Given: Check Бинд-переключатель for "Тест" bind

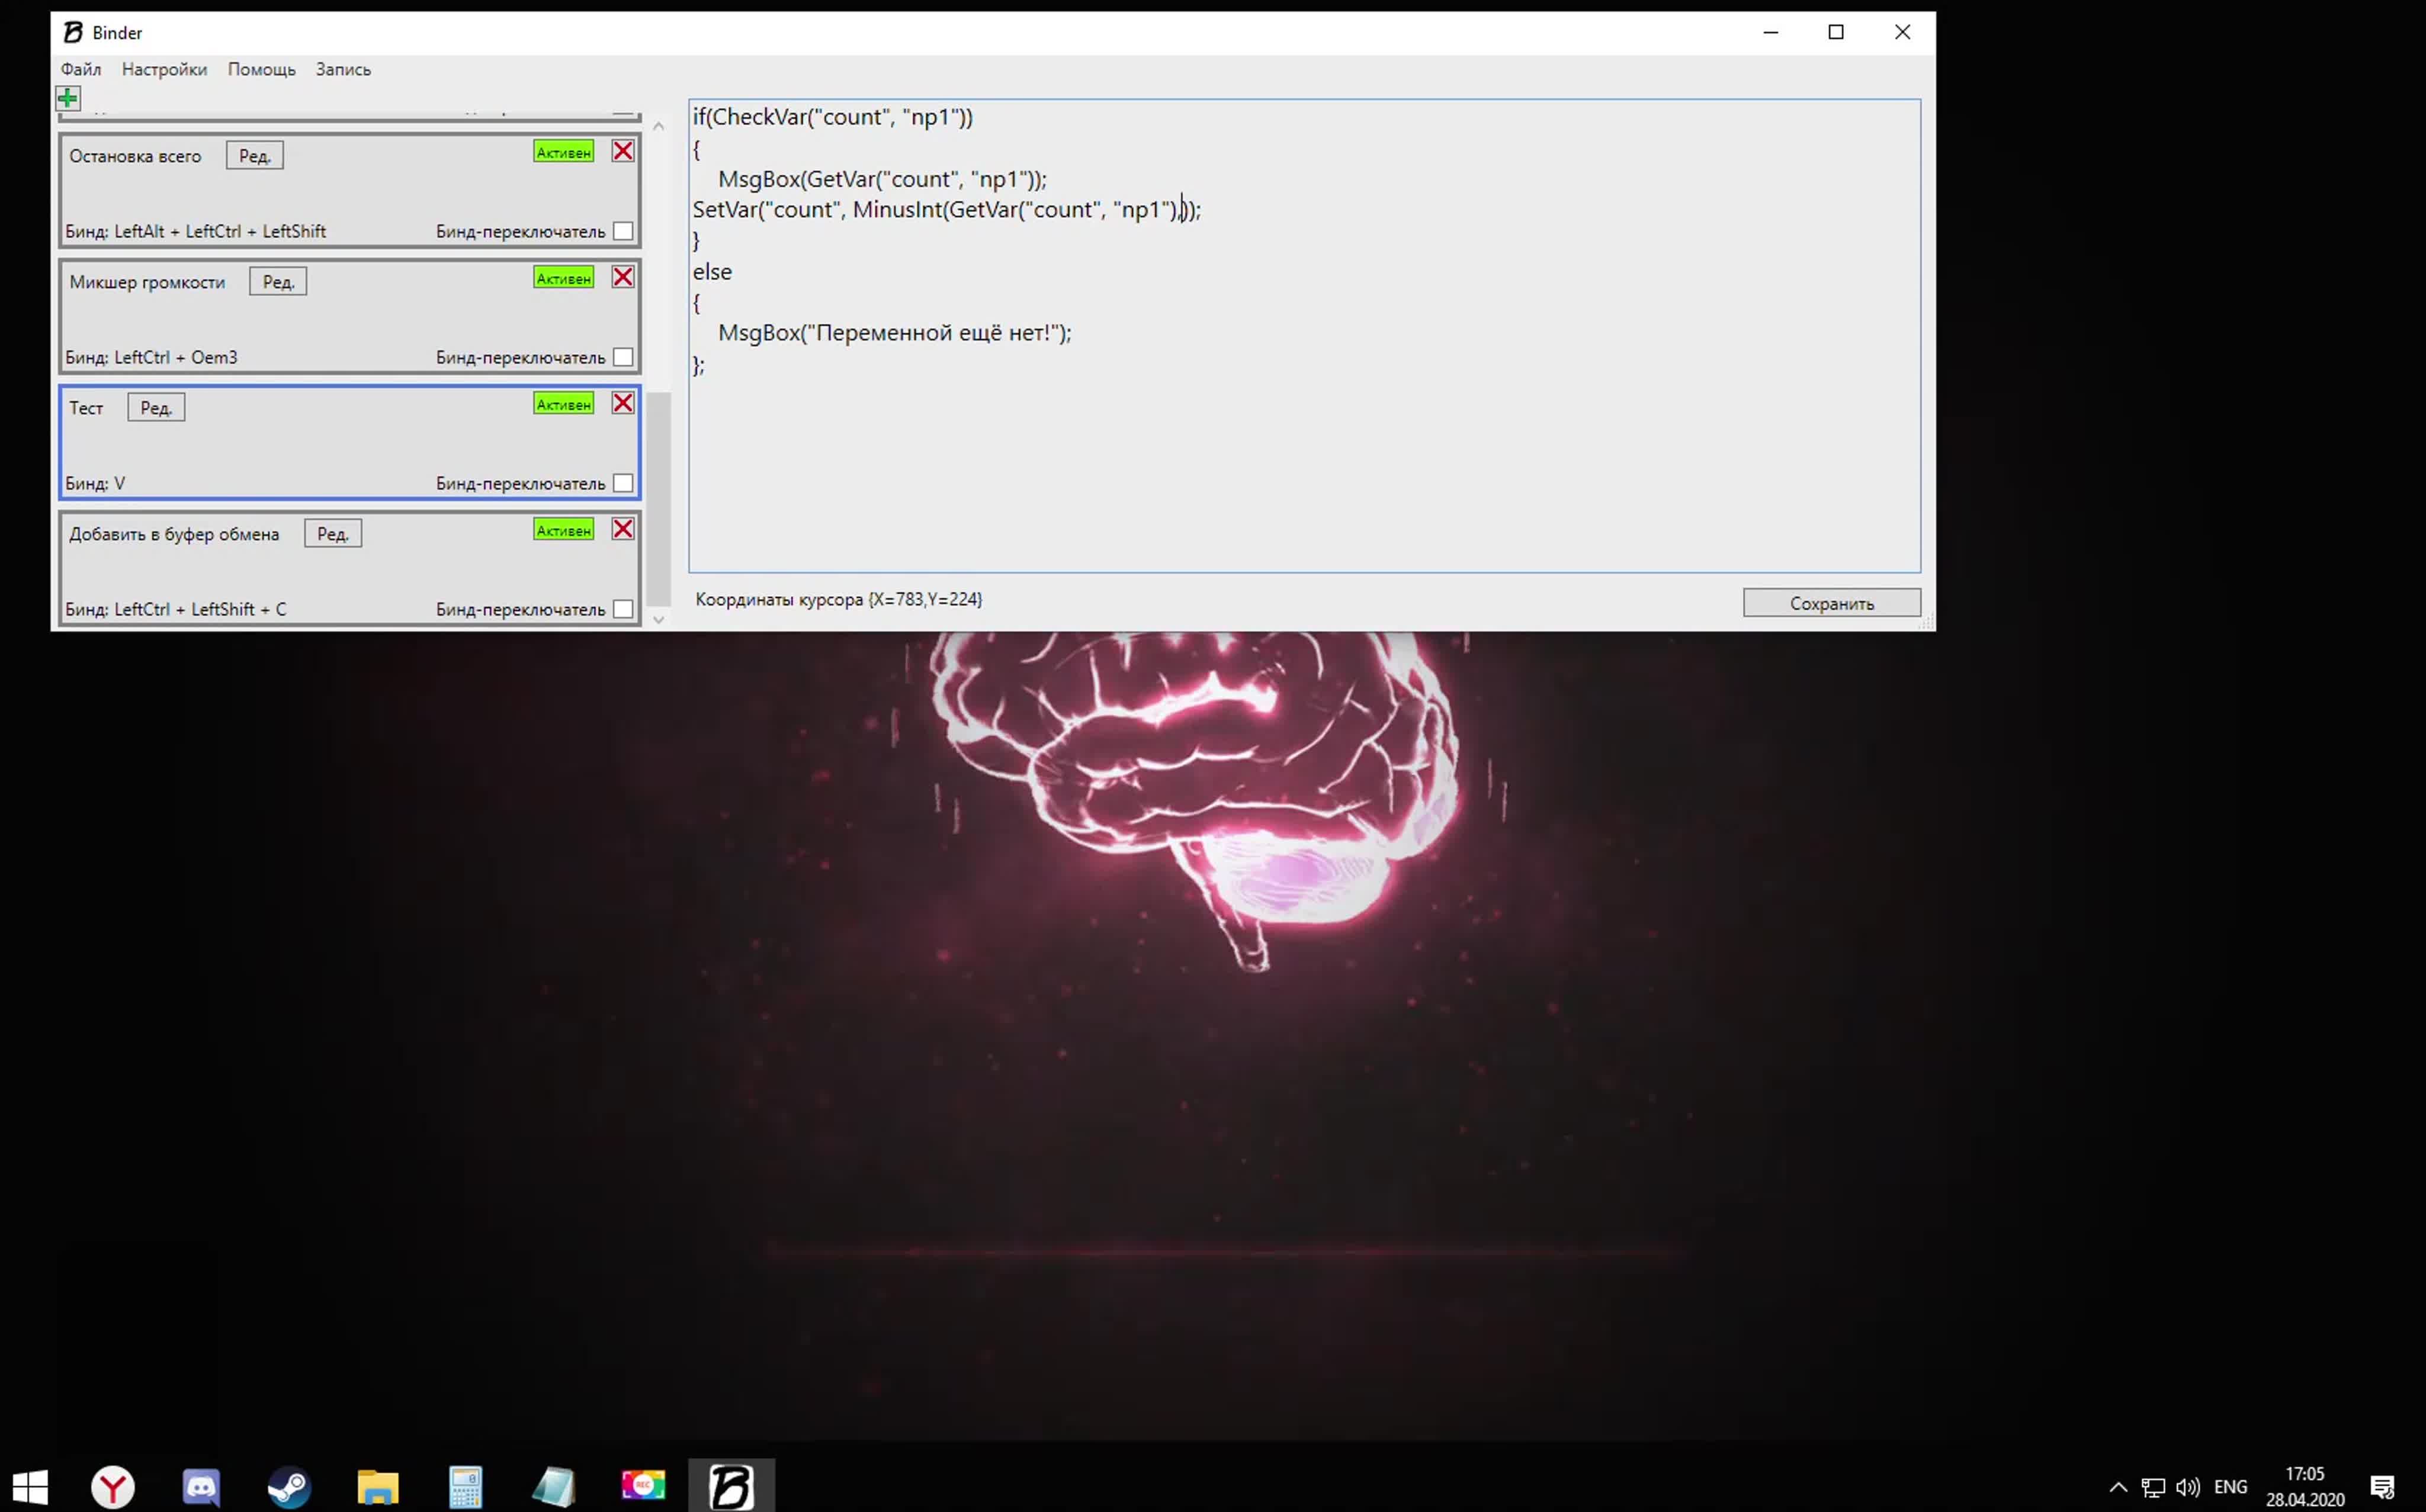Looking at the screenshot, I should pos(623,483).
